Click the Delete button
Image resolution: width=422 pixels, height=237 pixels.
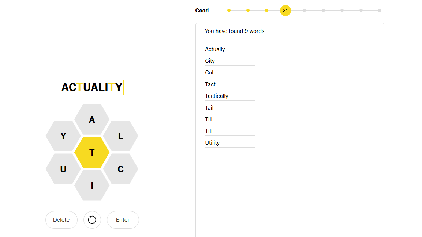coord(61,220)
